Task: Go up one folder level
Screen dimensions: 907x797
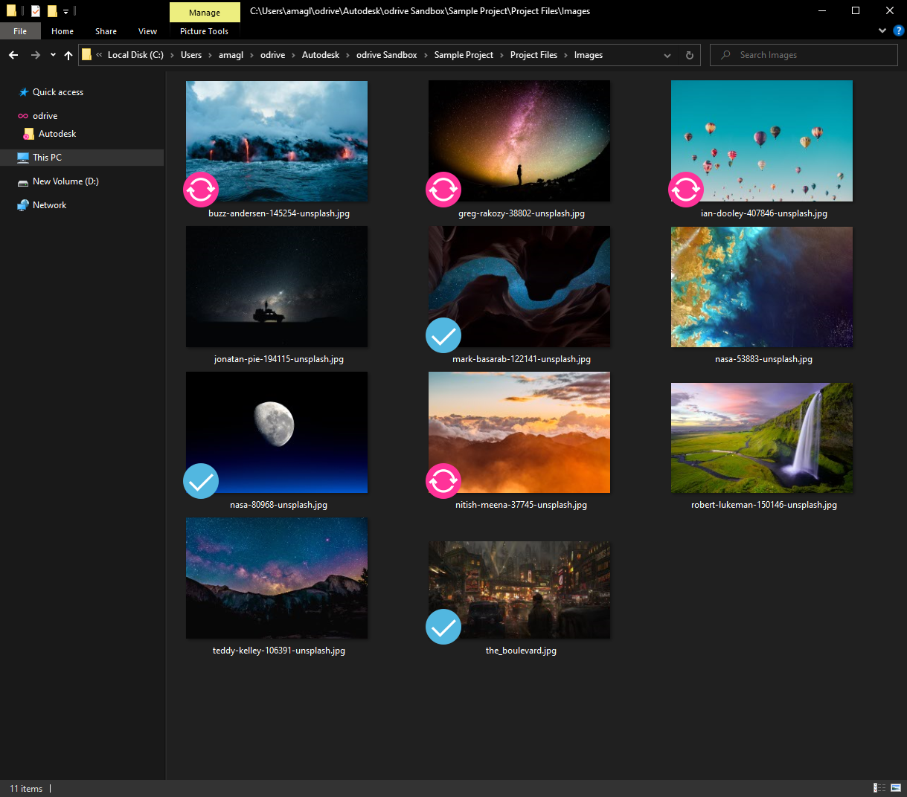Action: pos(68,55)
